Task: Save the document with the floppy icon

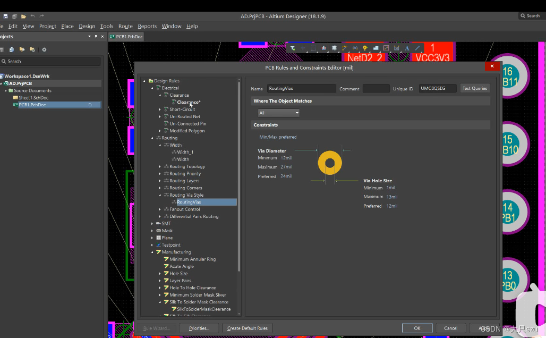Action: [5, 16]
